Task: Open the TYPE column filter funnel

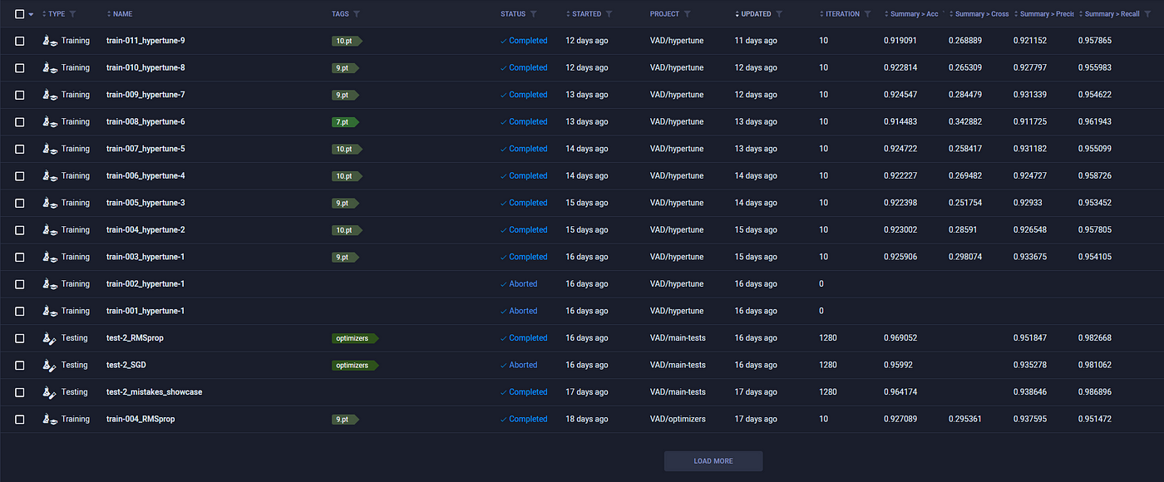Action: click(x=72, y=14)
